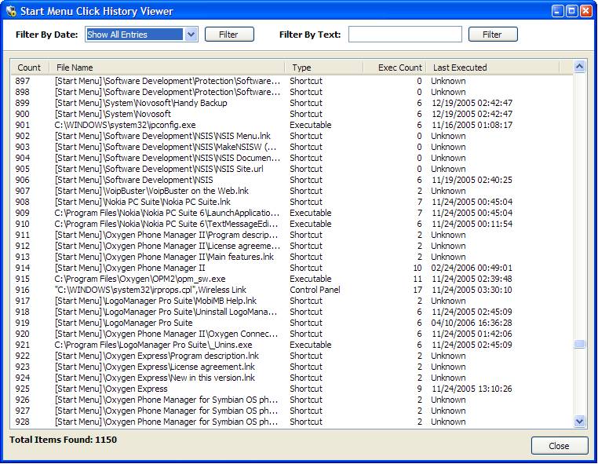Image resolution: width=598 pixels, height=464 pixels.
Task: Click date 11/19/2005 02:40:25
Action: [x=472, y=180]
